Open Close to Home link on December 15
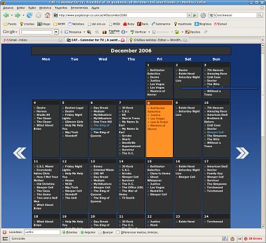This screenshot has width=266, height=243. tap(160, 174)
